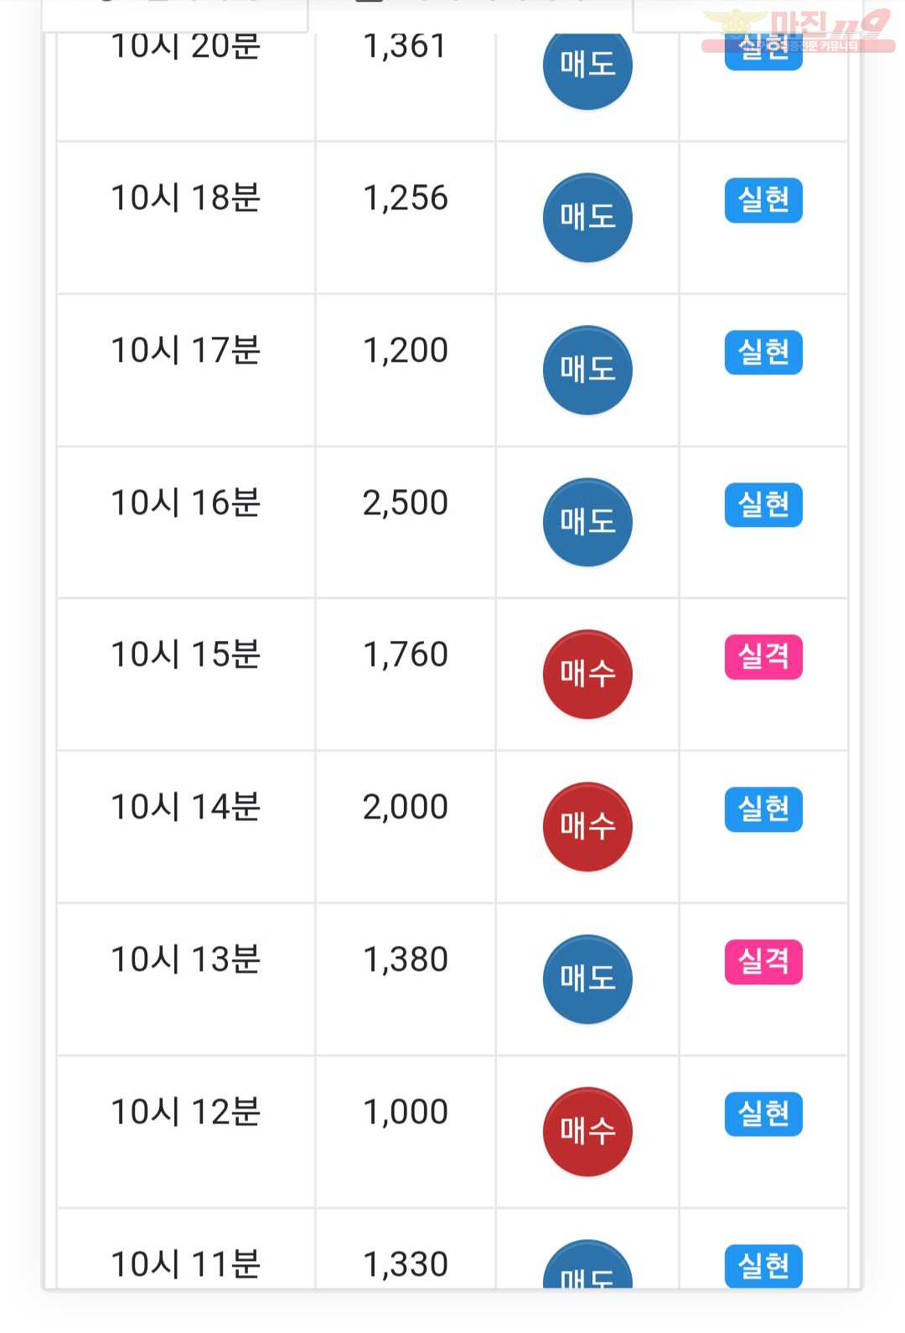Viewport: 905px width, 1333px height.
Task: Select the 2,500 amount cell
Action: [406, 522]
